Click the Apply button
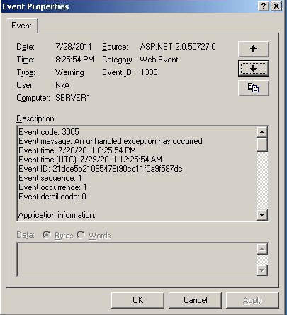The image size is (287, 315). [x=252, y=300]
